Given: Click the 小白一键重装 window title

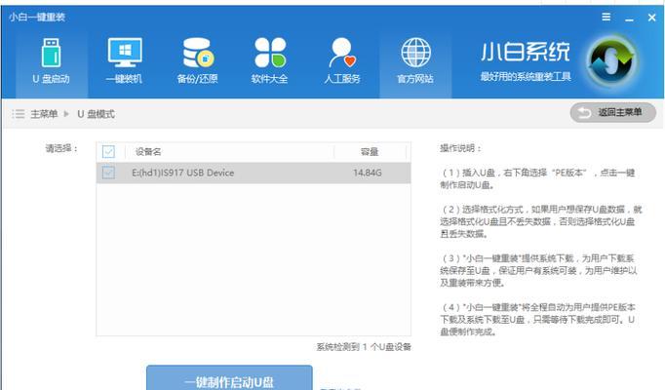Looking at the screenshot, I should pos(37,17).
